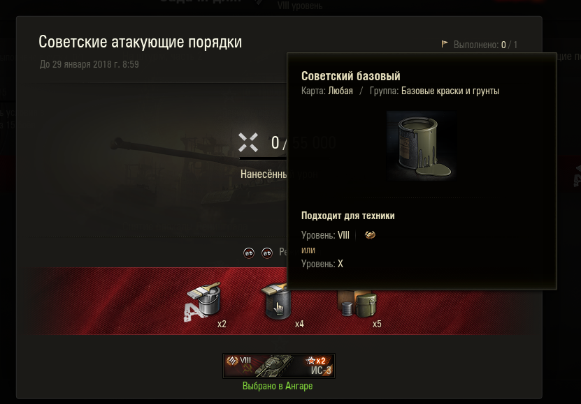Click the tier VIII emblem on tank card
The image size is (581, 404).
click(233, 360)
